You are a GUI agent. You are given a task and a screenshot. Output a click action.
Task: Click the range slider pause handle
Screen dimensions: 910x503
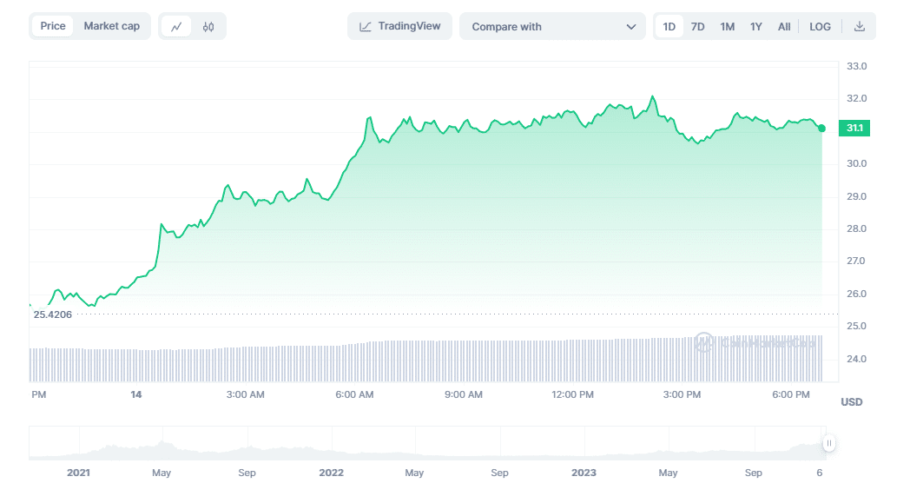coord(828,443)
